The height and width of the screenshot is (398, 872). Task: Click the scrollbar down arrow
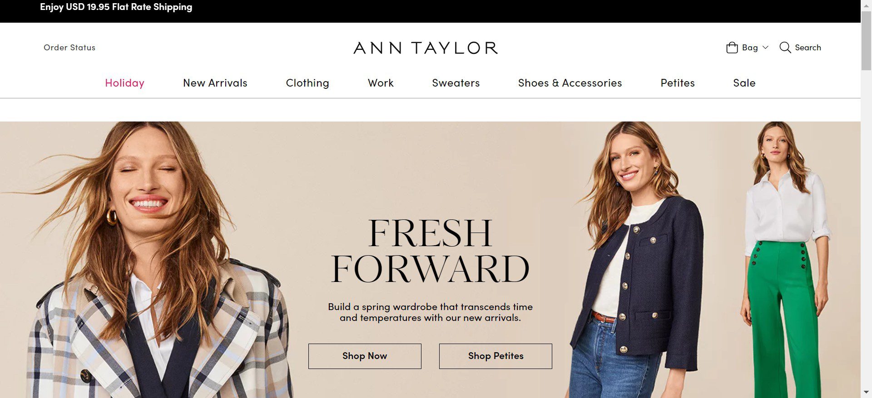[x=866, y=393]
